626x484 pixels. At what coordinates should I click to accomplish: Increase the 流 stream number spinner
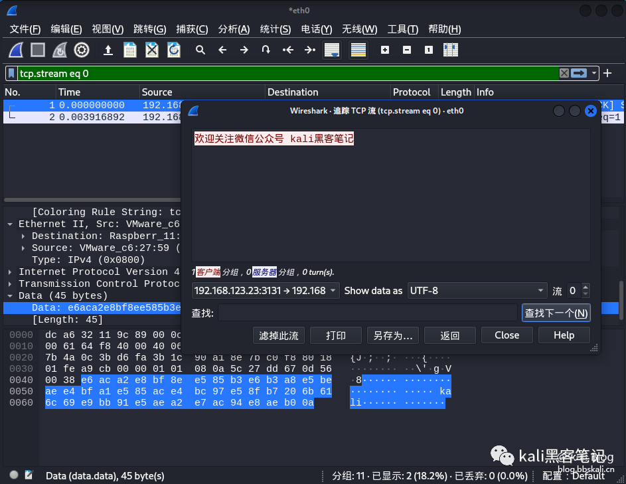(x=586, y=287)
